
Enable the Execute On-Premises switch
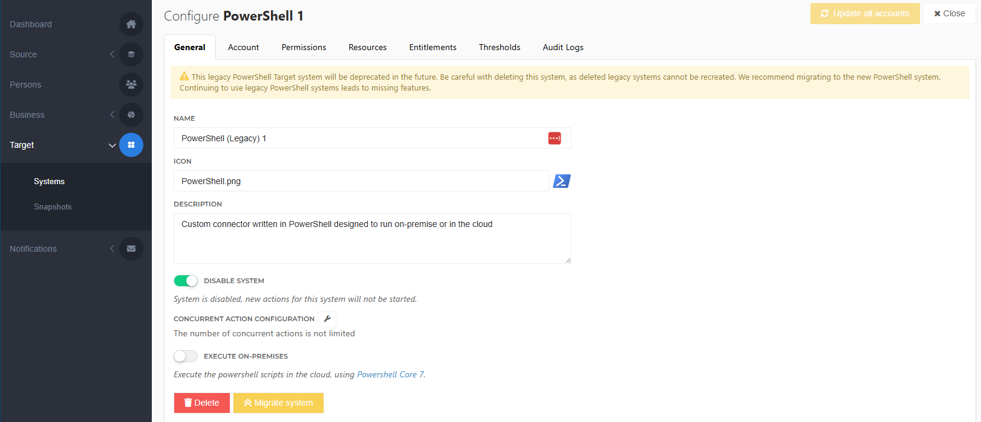coord(186,356)
